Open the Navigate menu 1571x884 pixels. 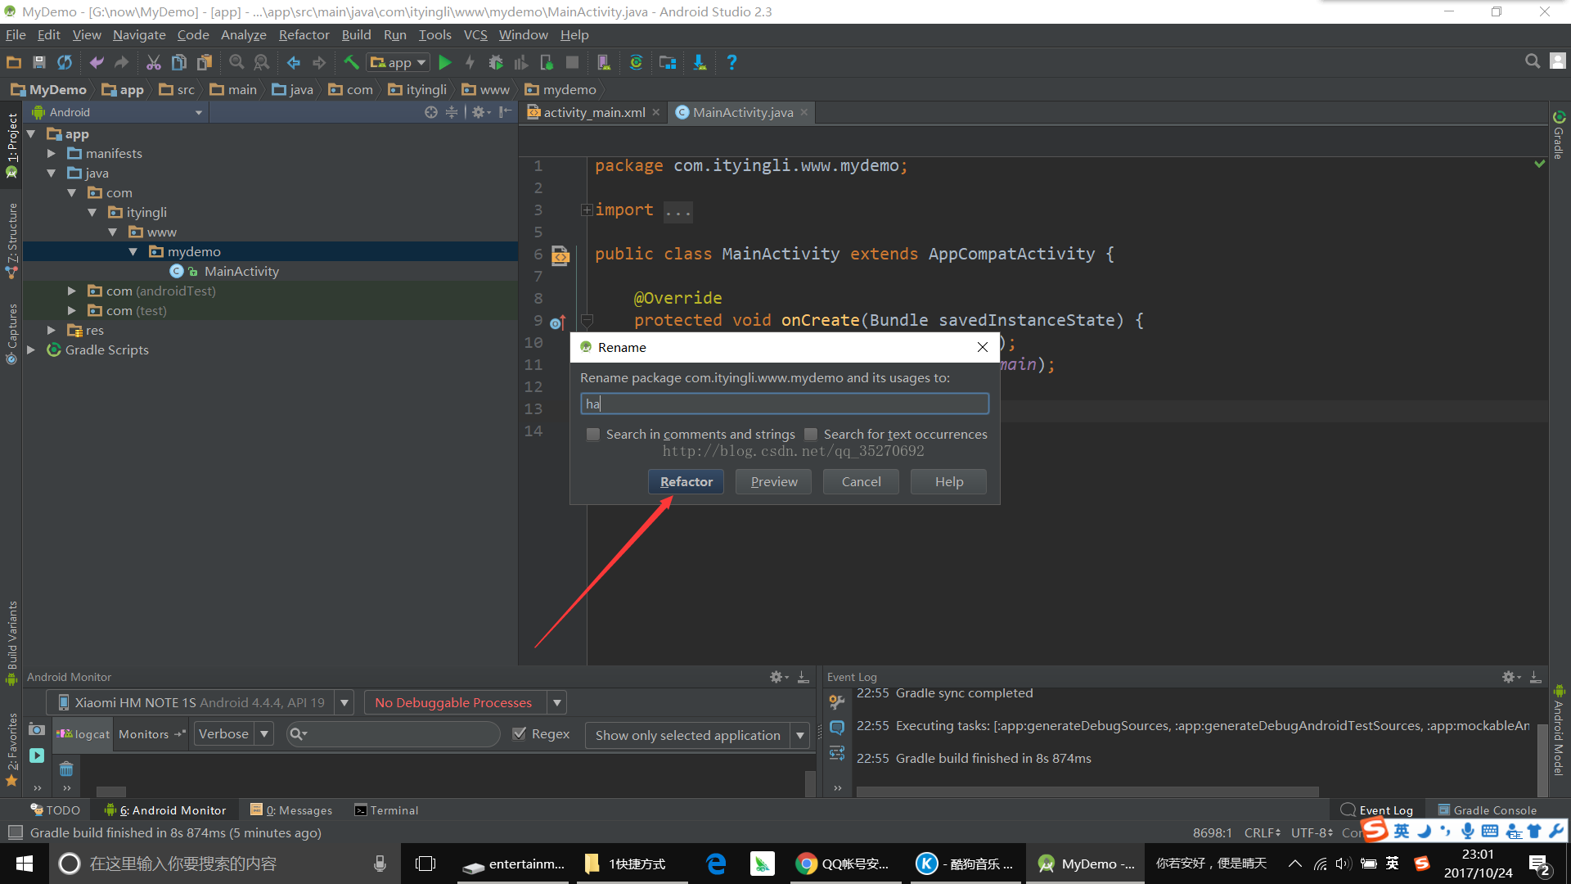[139, 34]
